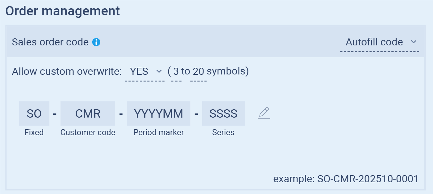The height and width of the screenshot is (194, 433).
Task: Click the pencil edit icon for code format
Action: point(264,113)
